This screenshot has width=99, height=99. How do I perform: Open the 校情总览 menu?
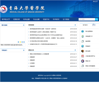pyautogui.click(x=16, y=20)
